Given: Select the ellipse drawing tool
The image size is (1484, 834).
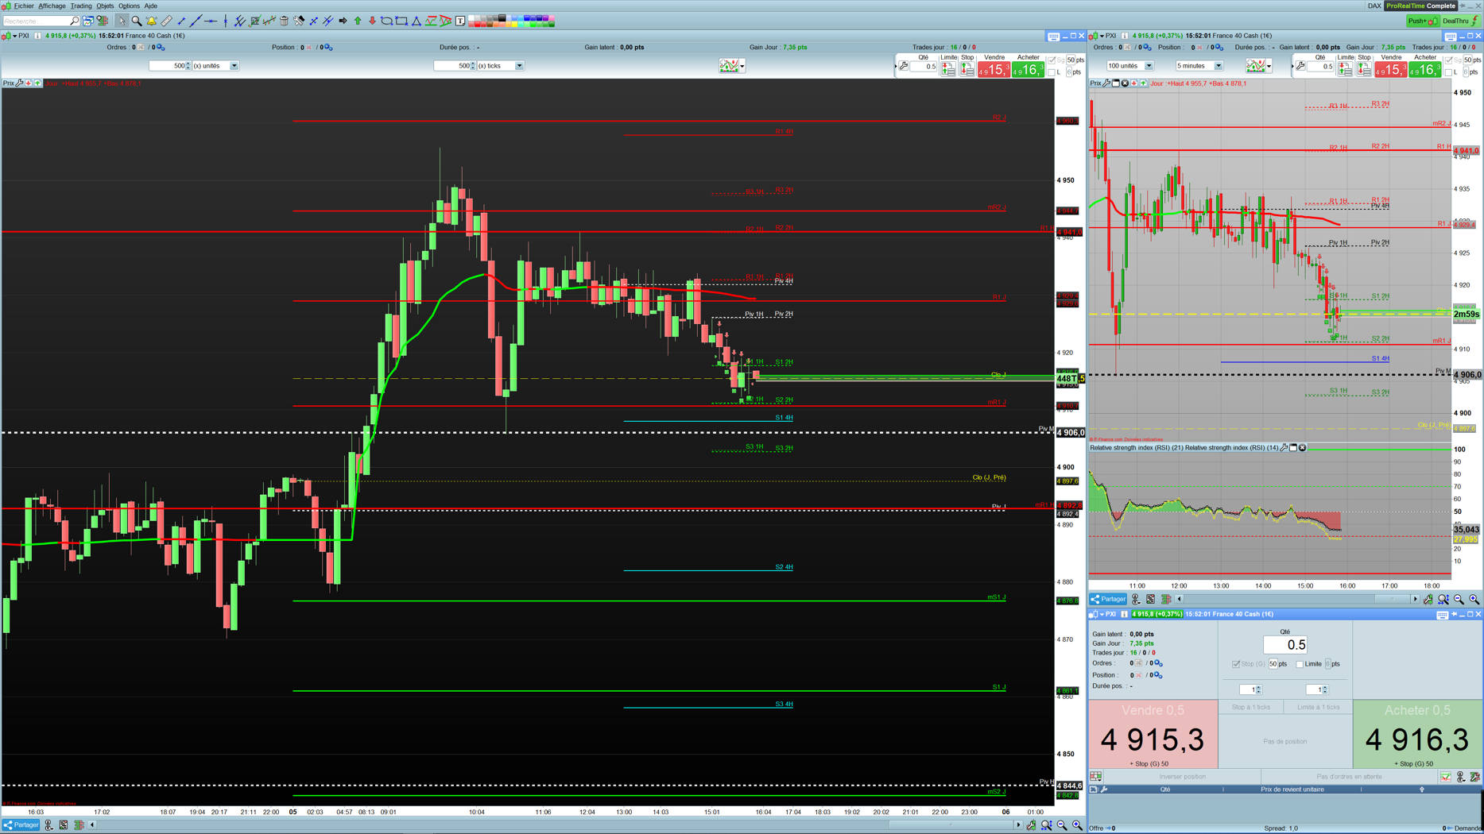Looking at the screenshot, I should (x=387, y=21).
